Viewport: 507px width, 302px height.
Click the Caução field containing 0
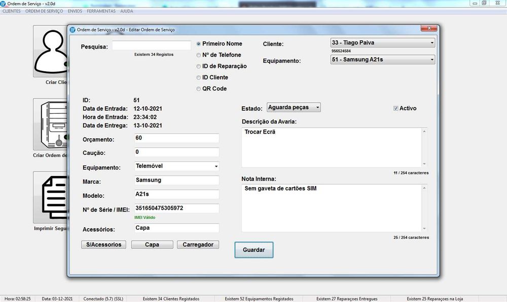[x=177, y=152]
